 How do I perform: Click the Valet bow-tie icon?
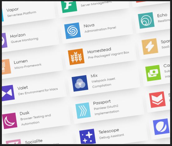(x=8, y=93)
